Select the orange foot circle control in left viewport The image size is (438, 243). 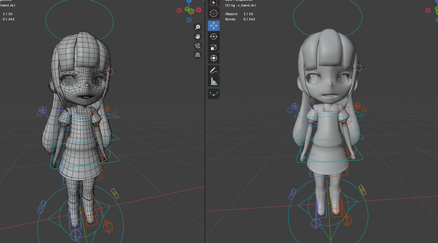(x=108, y=228)
